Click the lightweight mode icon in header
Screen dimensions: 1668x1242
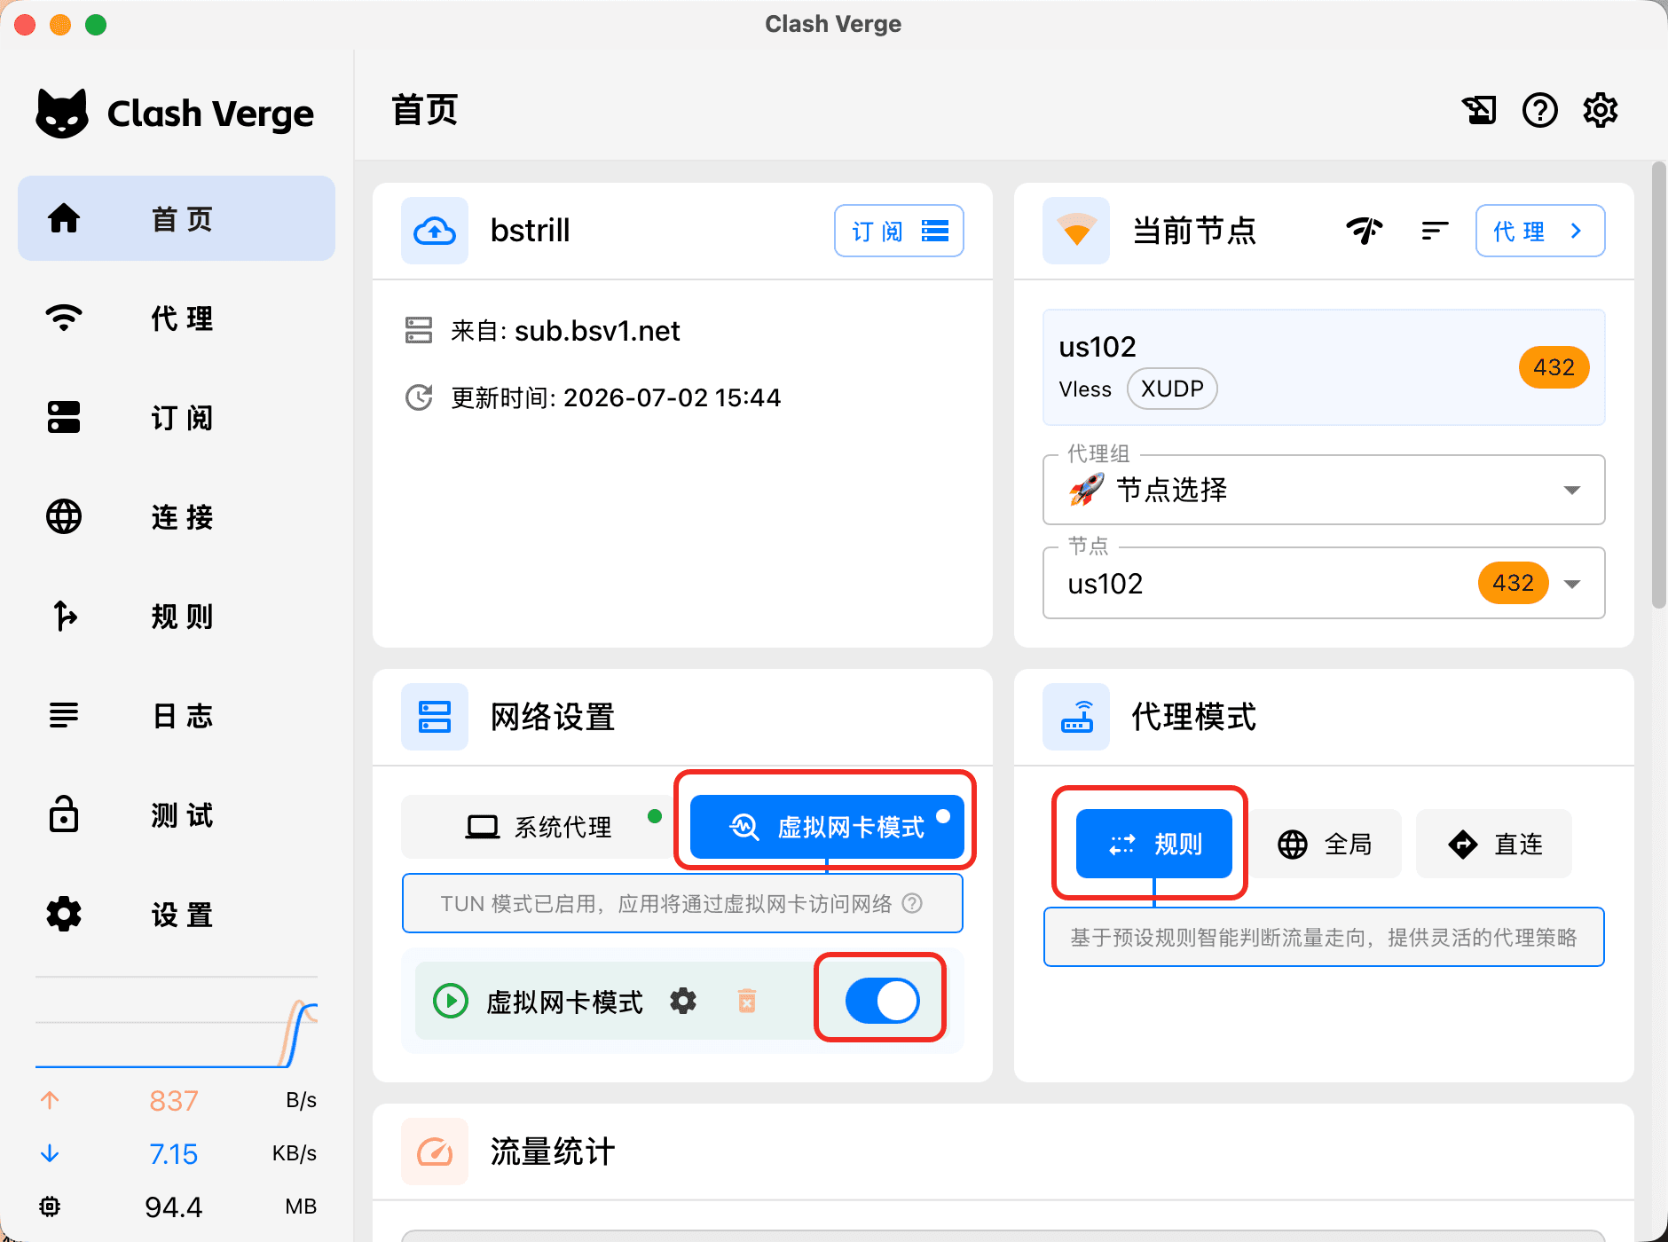pyautogui.click(x=1479, y=111)
